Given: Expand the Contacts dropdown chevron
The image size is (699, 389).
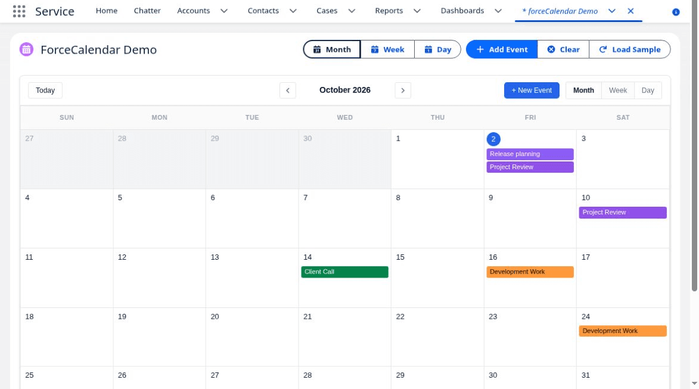Looking at the screenshot, I should tap(293, 11).
